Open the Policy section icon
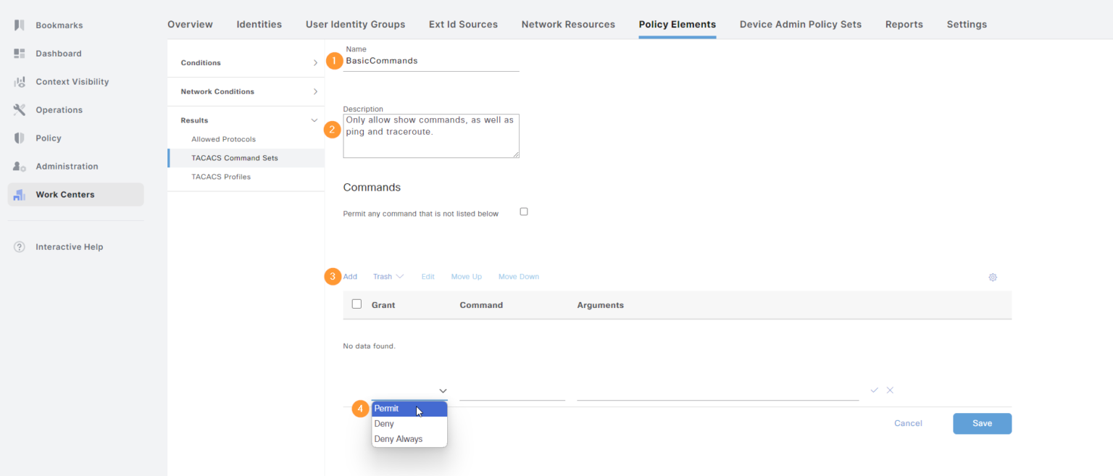The image size is (1113, 476). 49,138
